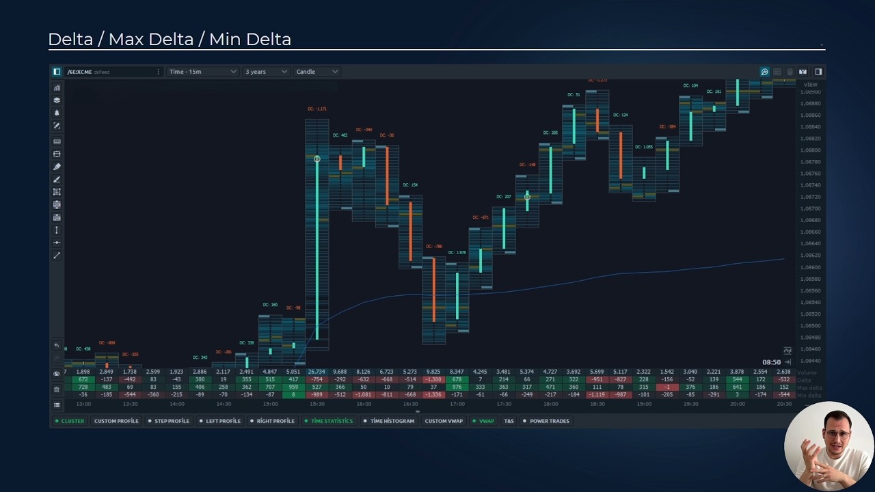Toggle the LEFT PROFILE indicator
This screenshot has width=875, height=492.
(x=220, y=421)
